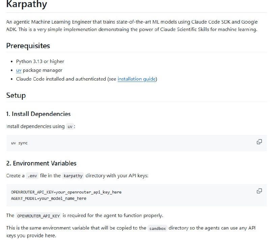This screenshot has height=245, width=270.
Task: Click the agentic Machine Learning Engineer description paragraph
Action: coord(132,26)
